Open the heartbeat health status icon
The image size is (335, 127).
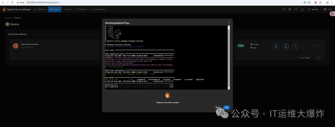[296, 9]
